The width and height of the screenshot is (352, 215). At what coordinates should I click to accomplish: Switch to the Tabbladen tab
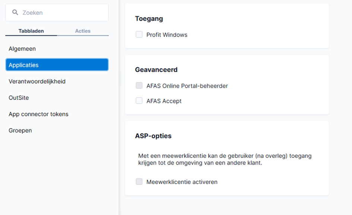[31, 31]
